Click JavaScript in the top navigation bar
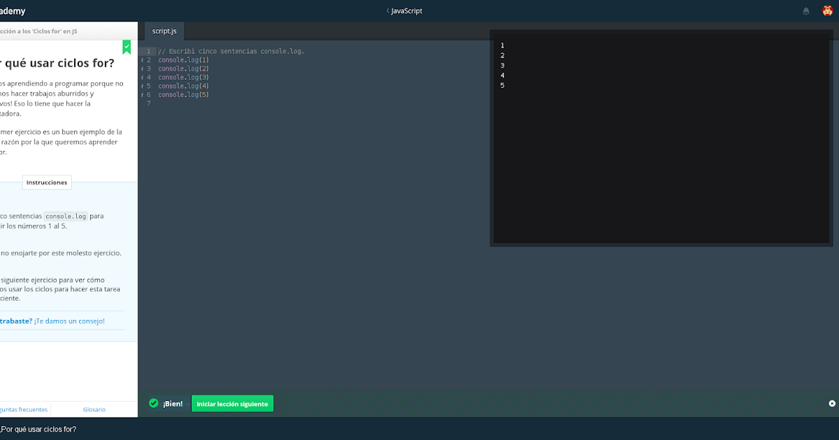The height and width of the screenshot is (440, 839). coord(406,10)
